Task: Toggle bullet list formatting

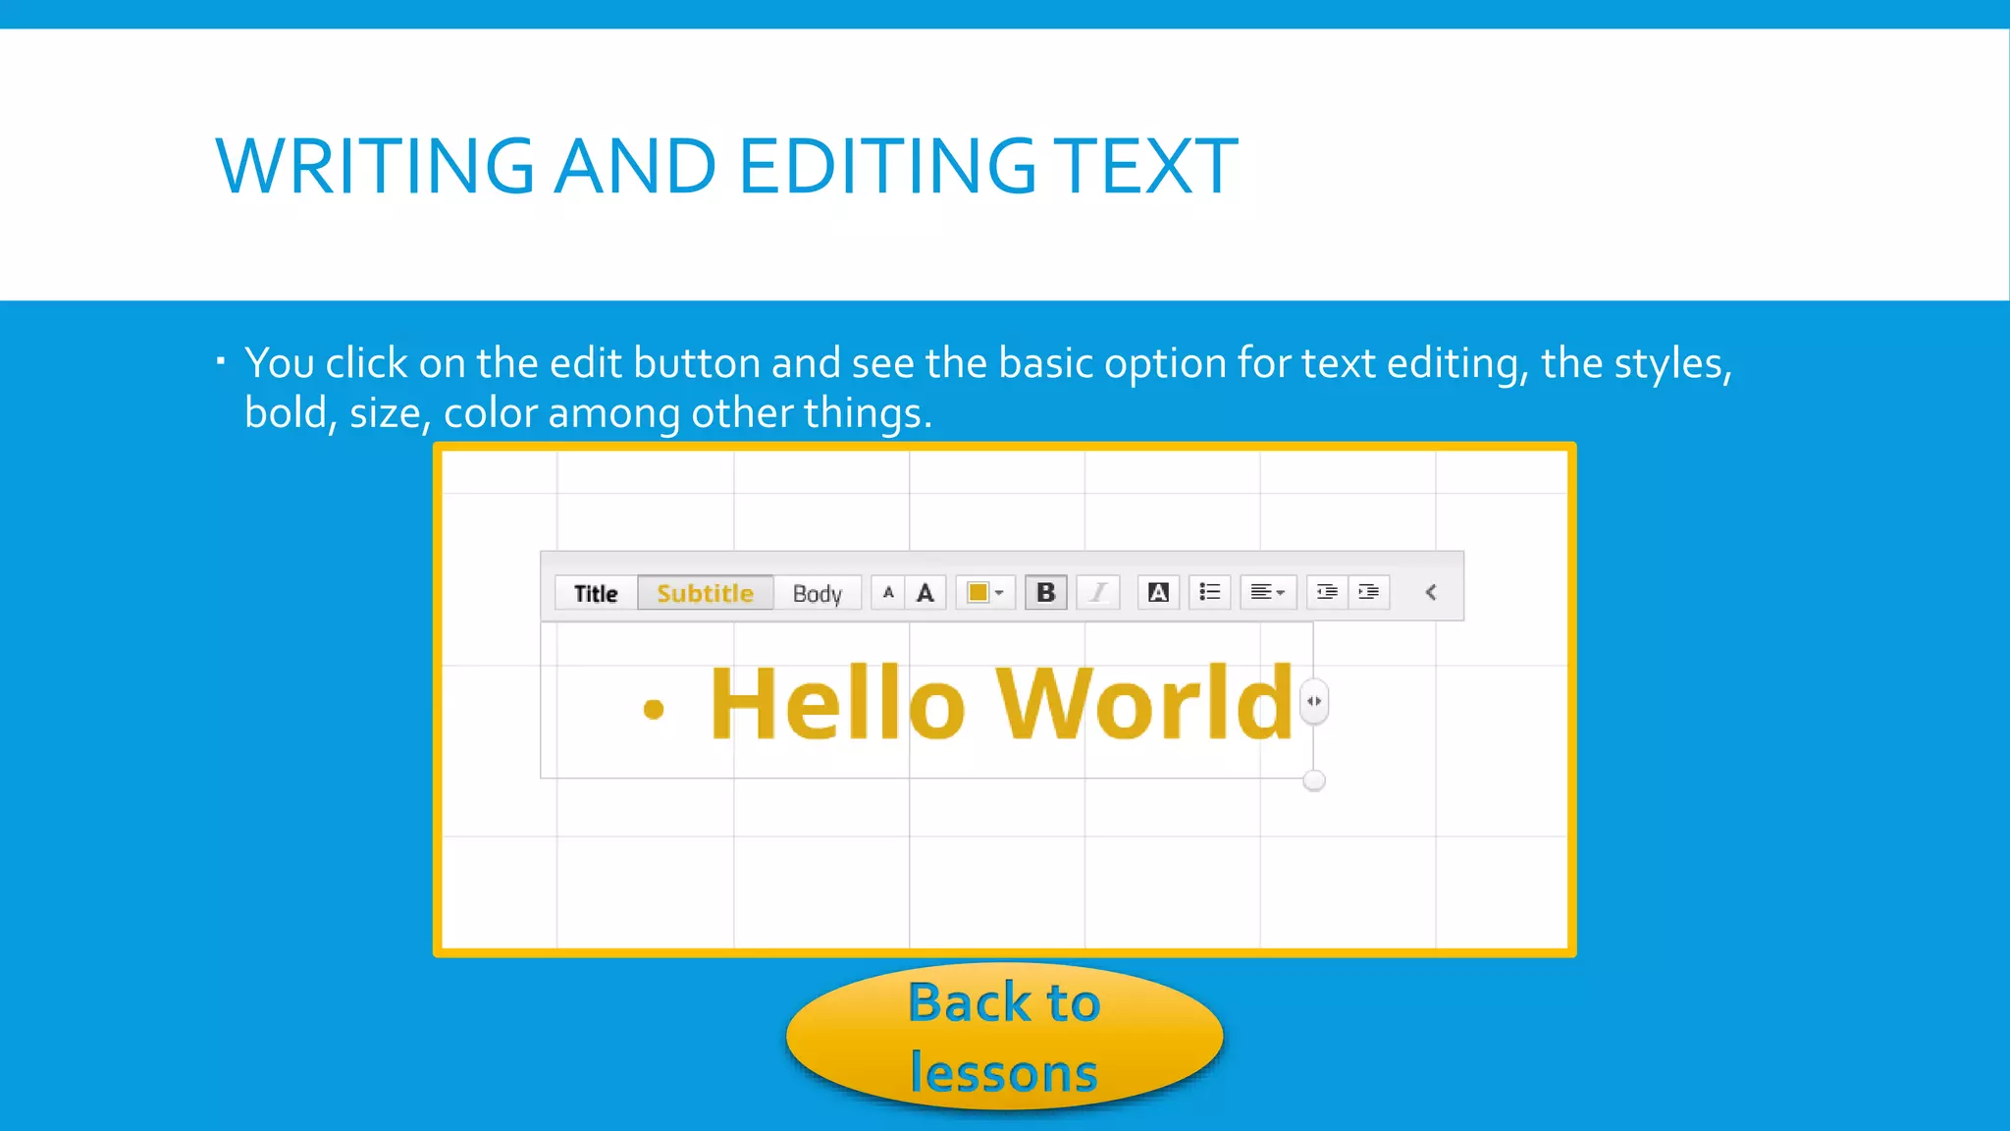Action: point(1210,593)
